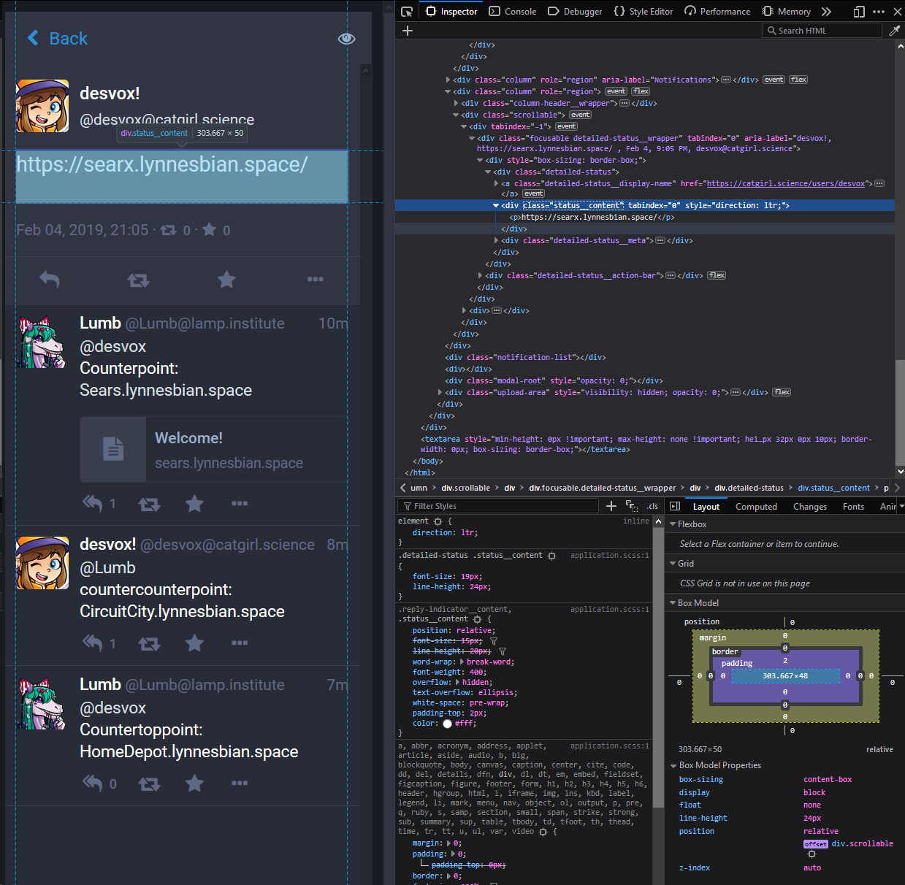Open more menu on Sears.lynnesbian.space post
Image resolution: width=905 pixels, height=885 pixels.
pos(240,503)
